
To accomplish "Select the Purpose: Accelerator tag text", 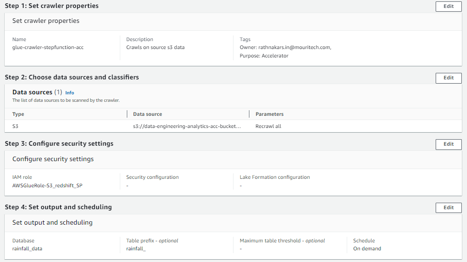I will [264, 56].
